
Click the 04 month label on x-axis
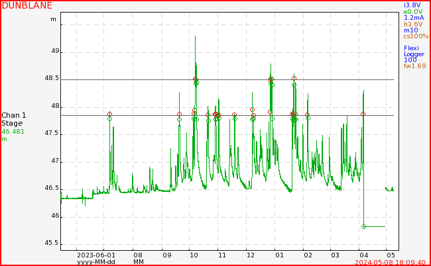[363, 255]
